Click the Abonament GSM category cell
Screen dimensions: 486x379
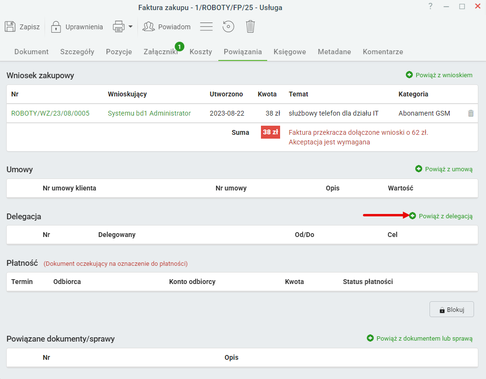point(424,113)
